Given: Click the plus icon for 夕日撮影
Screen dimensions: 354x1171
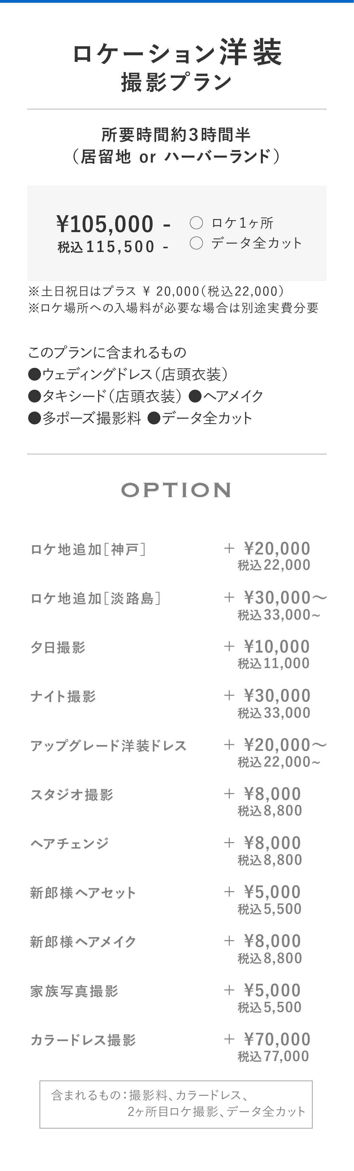Looking at the screenshot, I should [229, 646].
